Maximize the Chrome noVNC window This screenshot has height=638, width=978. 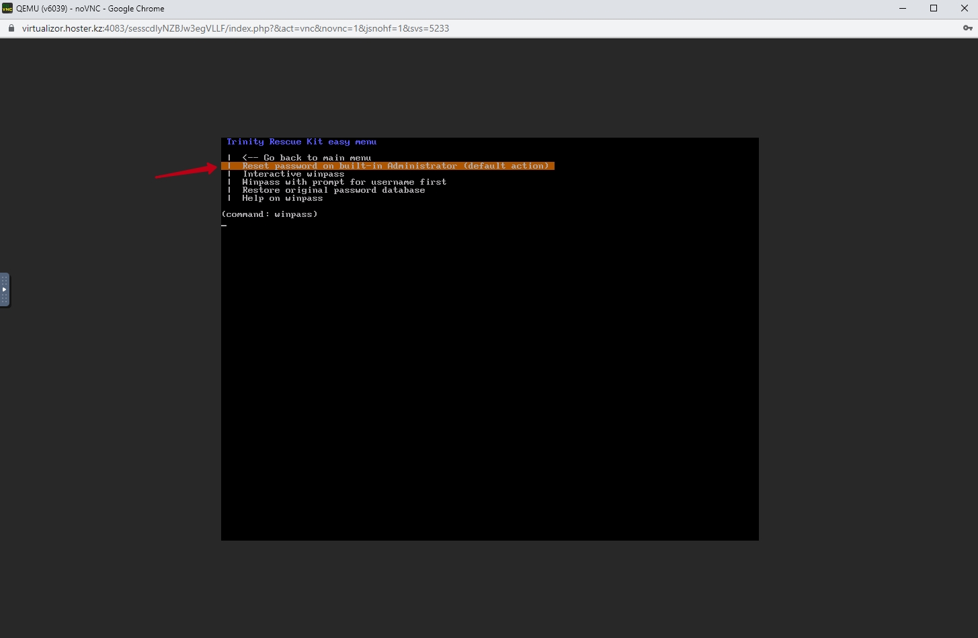(x=934, y=8)
